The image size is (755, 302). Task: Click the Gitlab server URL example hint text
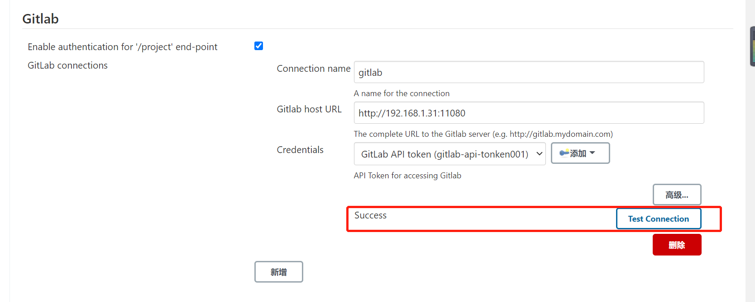(x=483, y=134)
